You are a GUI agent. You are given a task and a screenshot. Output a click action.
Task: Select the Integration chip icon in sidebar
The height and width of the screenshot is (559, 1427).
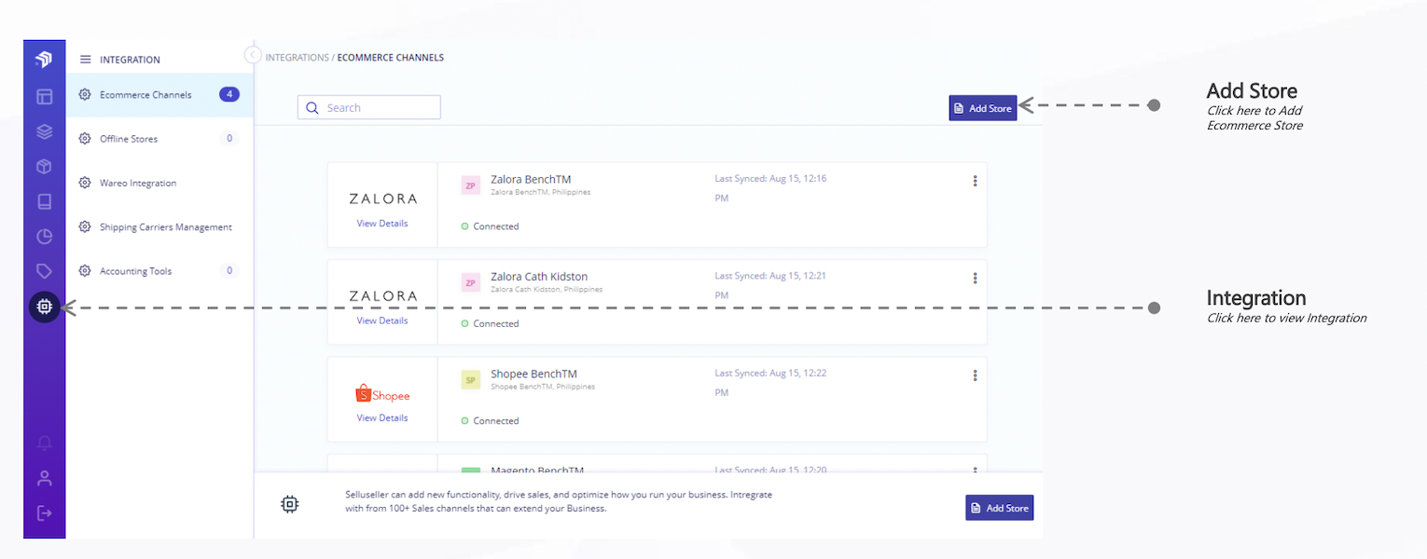click(44, 307)
